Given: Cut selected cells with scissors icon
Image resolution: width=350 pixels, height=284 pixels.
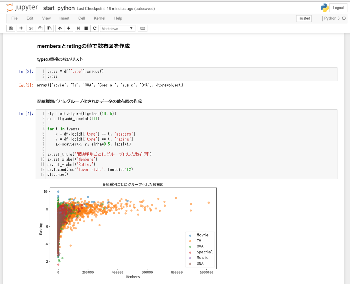Looking at the screenshot, I should [31, 28].
